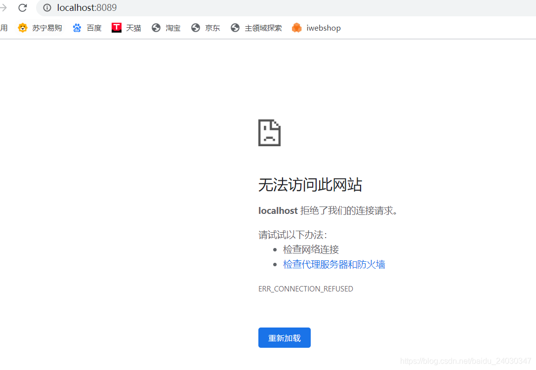Open the iwebshop bookmark
The image size is (536, 370).
click(316, 28)
